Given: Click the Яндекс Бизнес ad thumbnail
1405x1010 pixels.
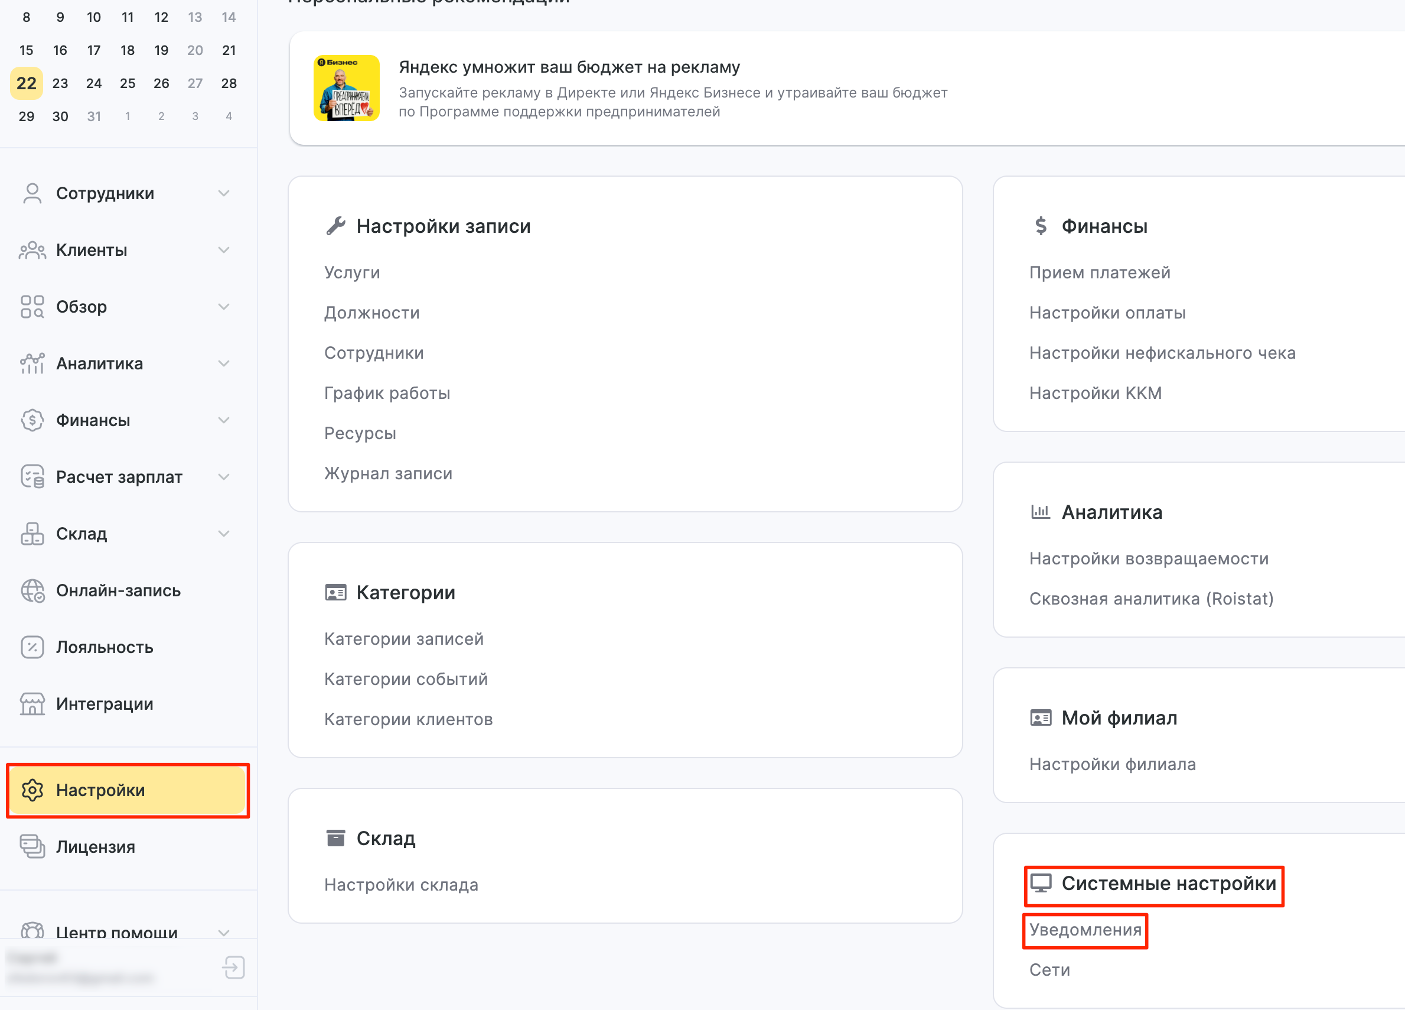Looking at the screenshot, I should 346,88.
